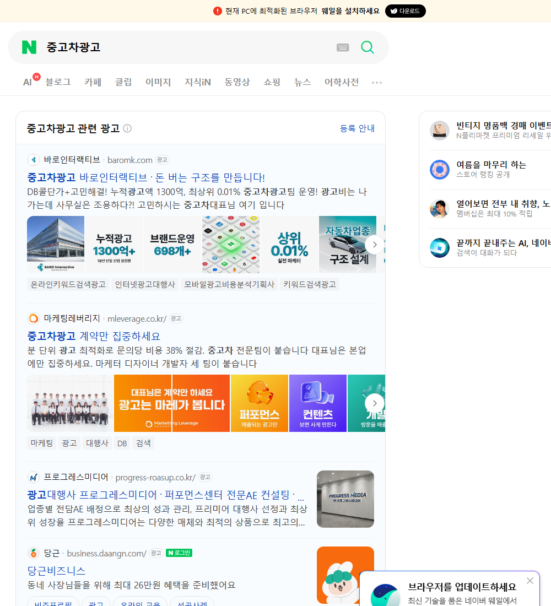
Task: Click the DB tag under 마케팅레버리지
Action: 122,443
